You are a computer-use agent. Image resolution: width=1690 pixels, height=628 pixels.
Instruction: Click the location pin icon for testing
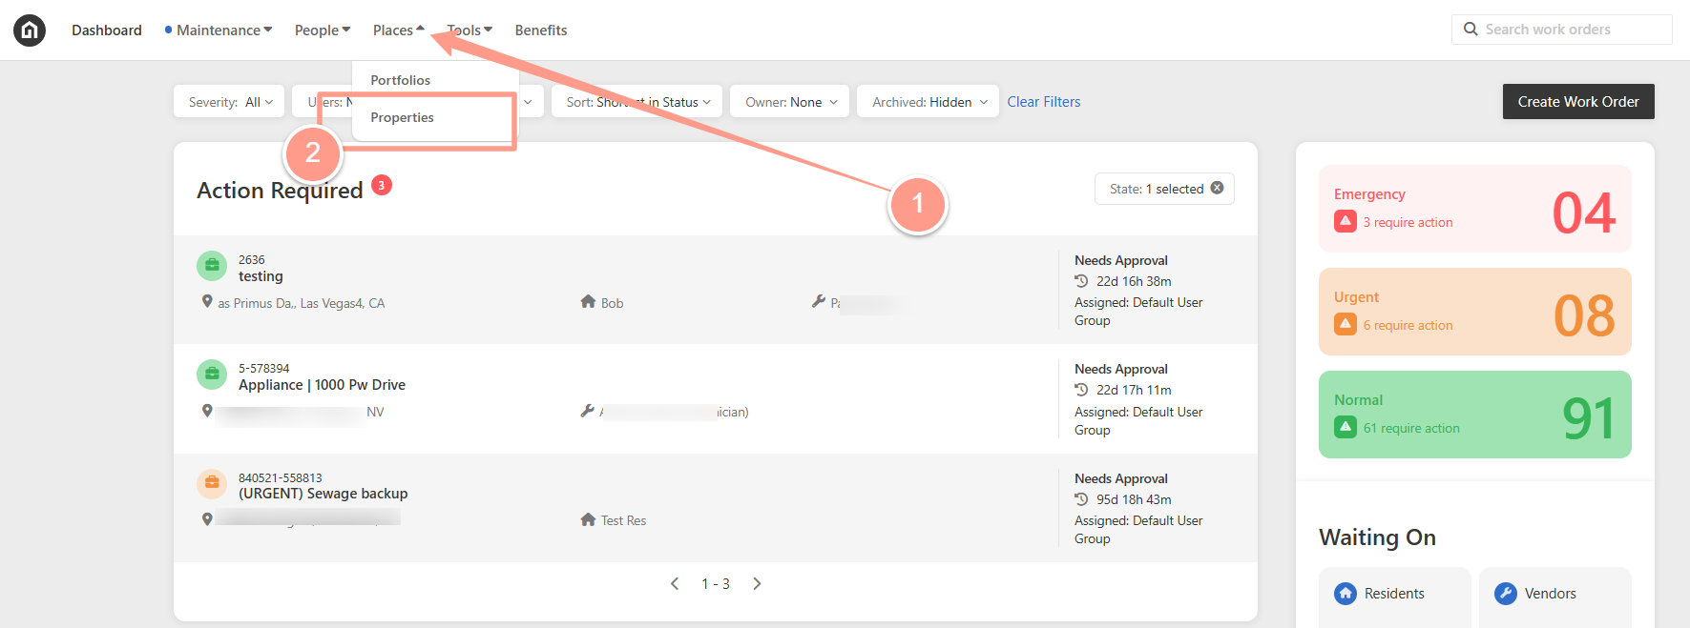click(x=207, y=301)
